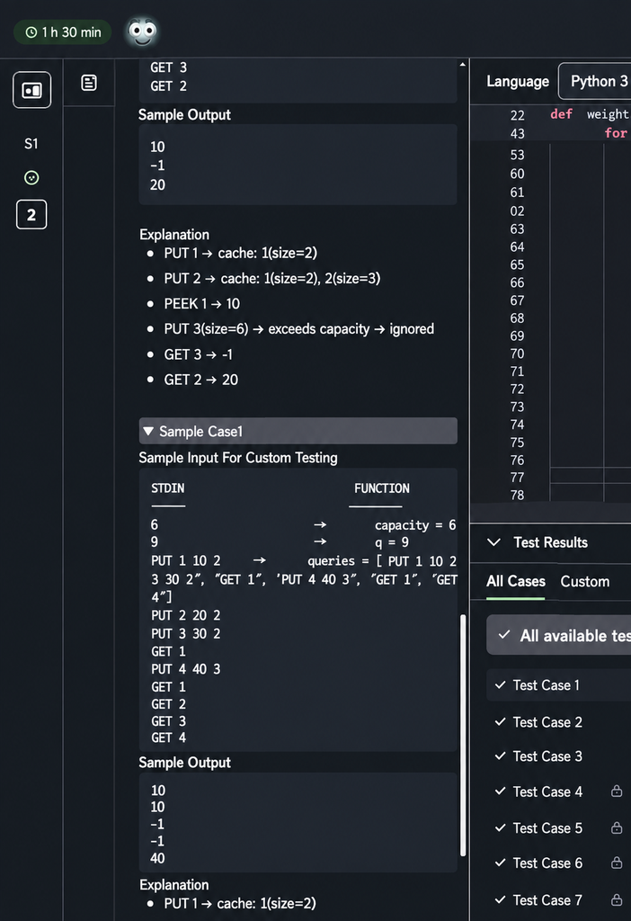Click the scroll-up arrow of the problem panel
Image resolution: width=631 pixels, height=921 pixels.
pyautogui.click(x=463, y=65)
